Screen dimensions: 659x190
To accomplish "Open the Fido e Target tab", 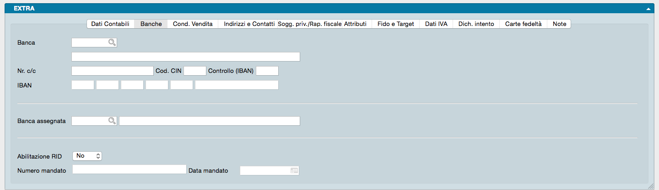I will click(x=396, y=24).
